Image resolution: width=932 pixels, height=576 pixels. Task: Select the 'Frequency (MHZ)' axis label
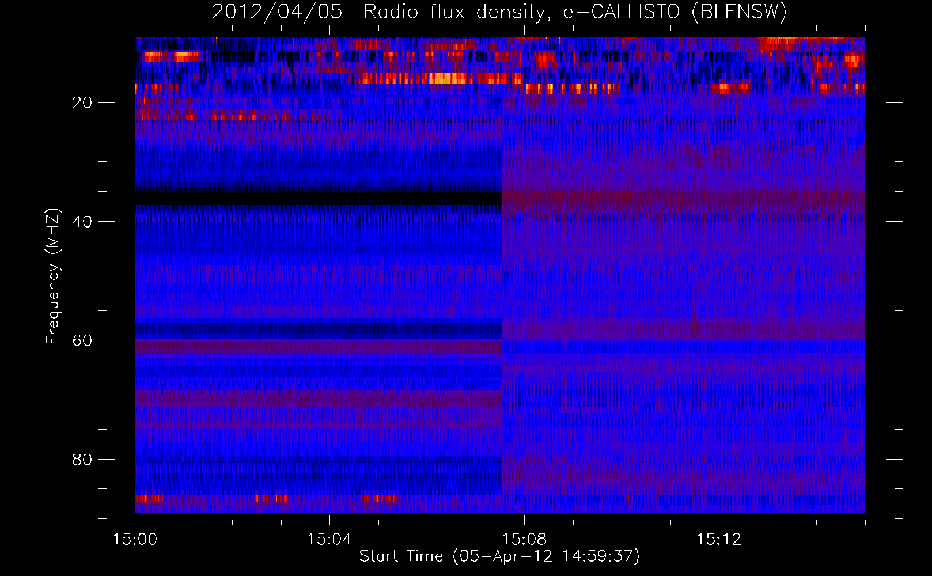coord(53,276)
